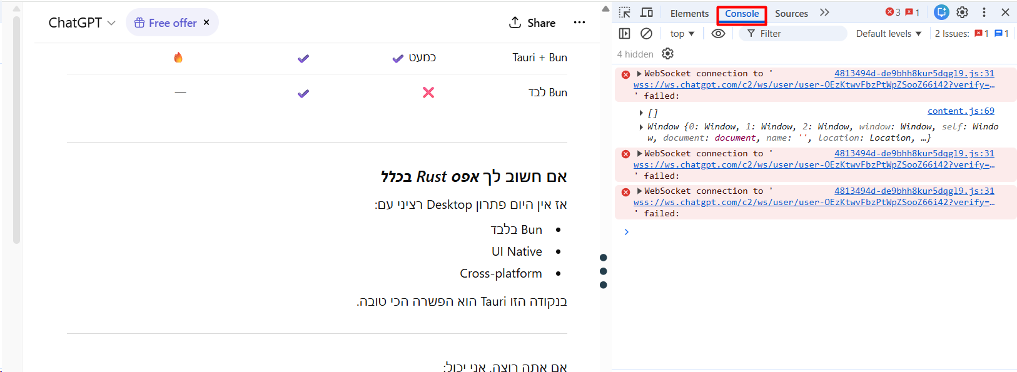Open the Default levels dropdown
This screenshot has width=1017, height=372.
pyautogui.click(x=888, y=34)
